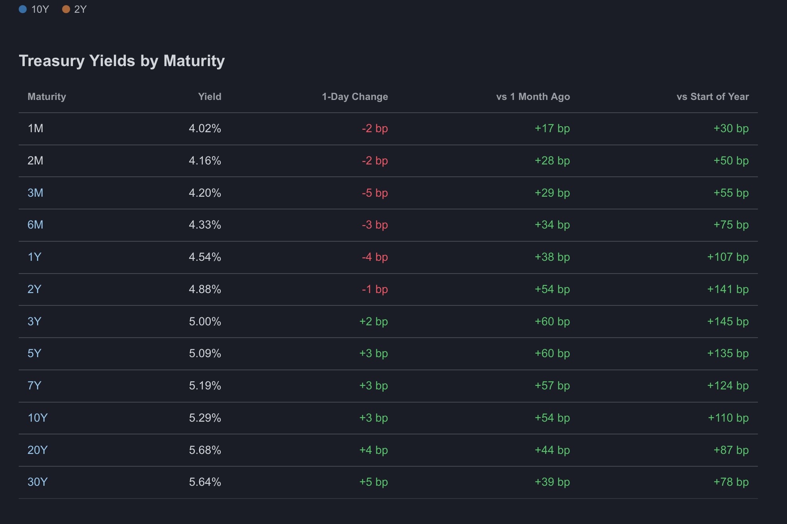Click the 10Y legend label
The height and width of the screenshot is (524, 787).
coord(40,9)
